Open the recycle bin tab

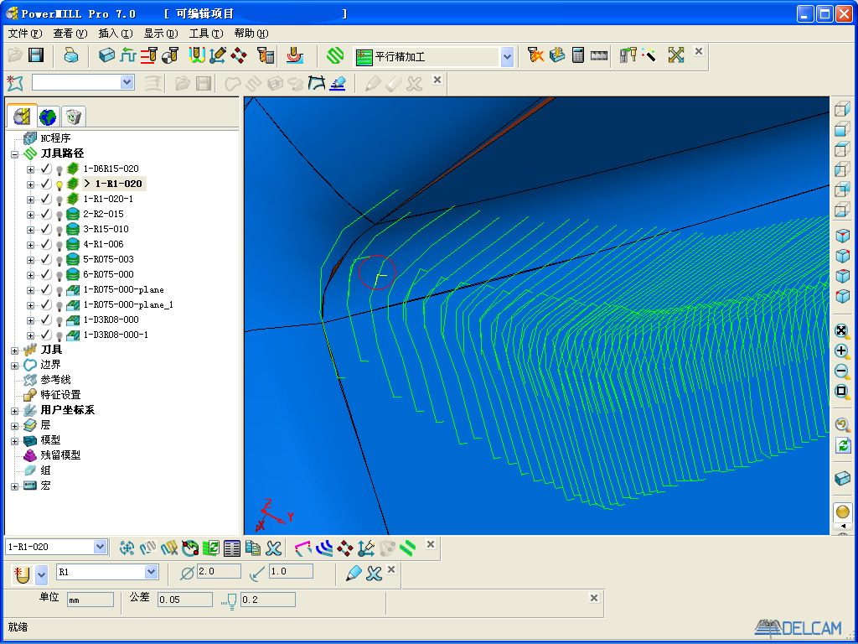(x=73, y=117)
